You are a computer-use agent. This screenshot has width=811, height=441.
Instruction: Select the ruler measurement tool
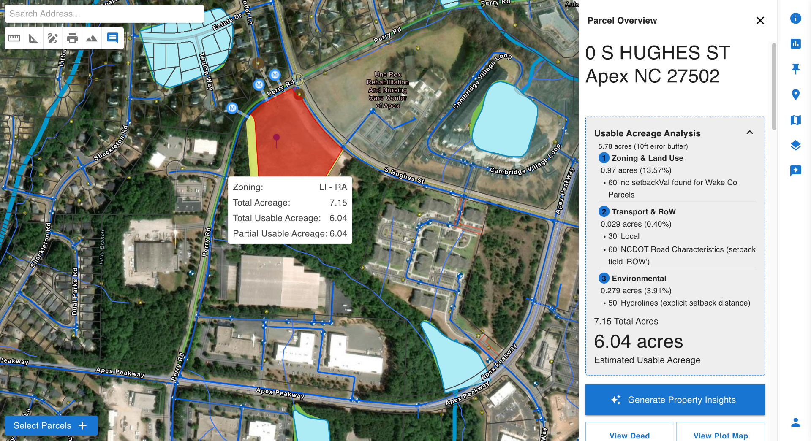(14, 38)
